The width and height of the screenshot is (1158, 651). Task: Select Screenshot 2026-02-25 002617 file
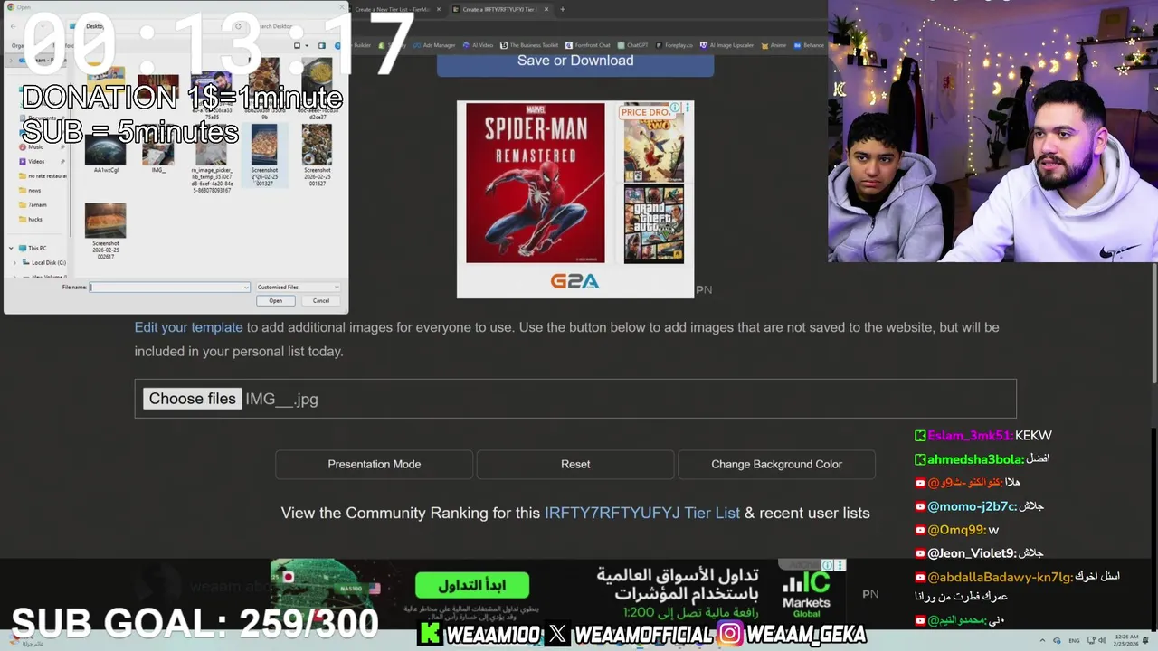click(x=106, y=231)
